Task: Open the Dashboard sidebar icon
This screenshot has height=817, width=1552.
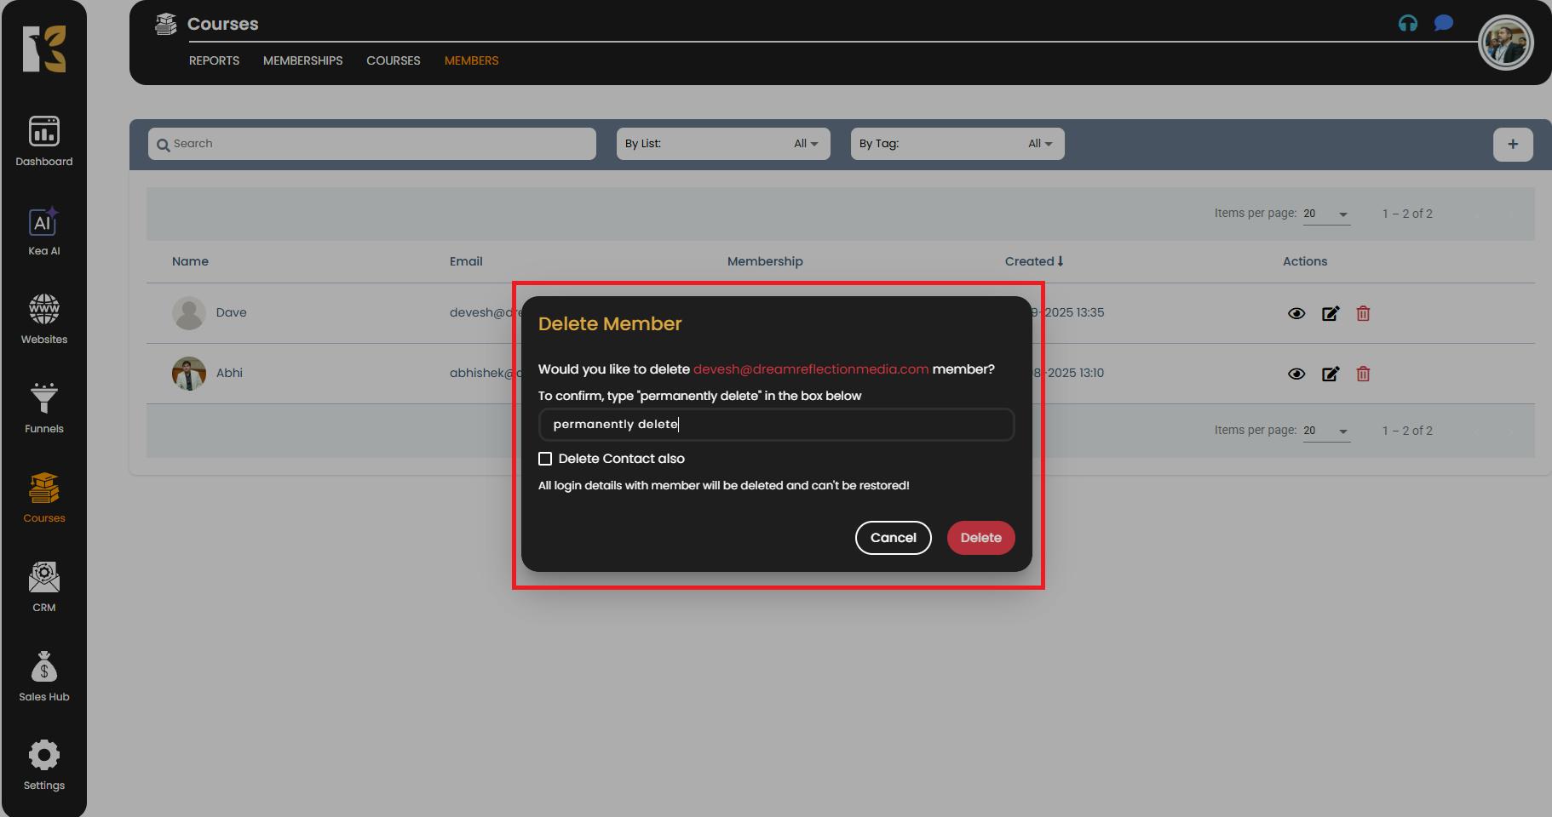Action: pos(43,141)
